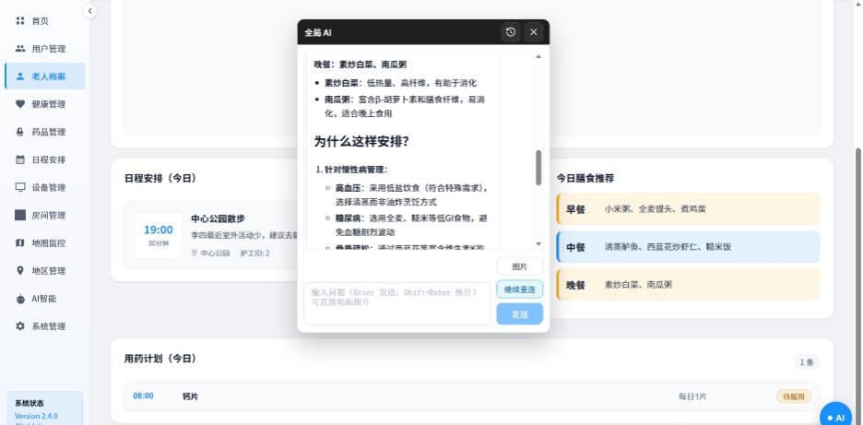Click the 护工ID: 2 label
Viewport: 863px width, 425px height.
pos(255,254)
